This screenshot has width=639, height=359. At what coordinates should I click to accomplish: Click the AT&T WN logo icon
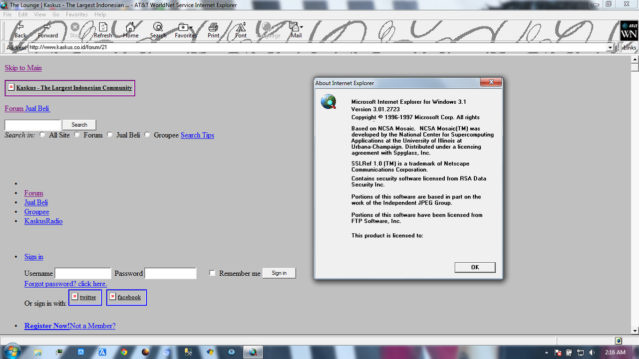(629, 30)
